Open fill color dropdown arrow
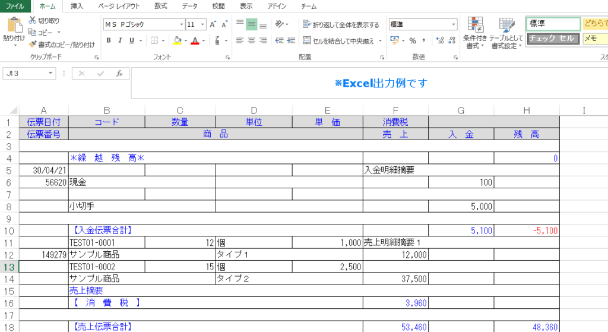 (x=186, y=40)
